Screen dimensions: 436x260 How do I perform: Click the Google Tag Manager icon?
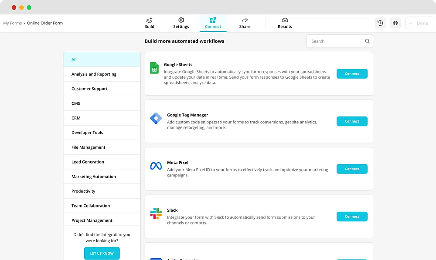[156, 118]
